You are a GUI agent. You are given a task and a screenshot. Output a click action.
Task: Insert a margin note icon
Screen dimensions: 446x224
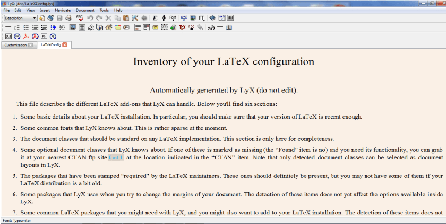pyautogui.click(x=147, y=28)
